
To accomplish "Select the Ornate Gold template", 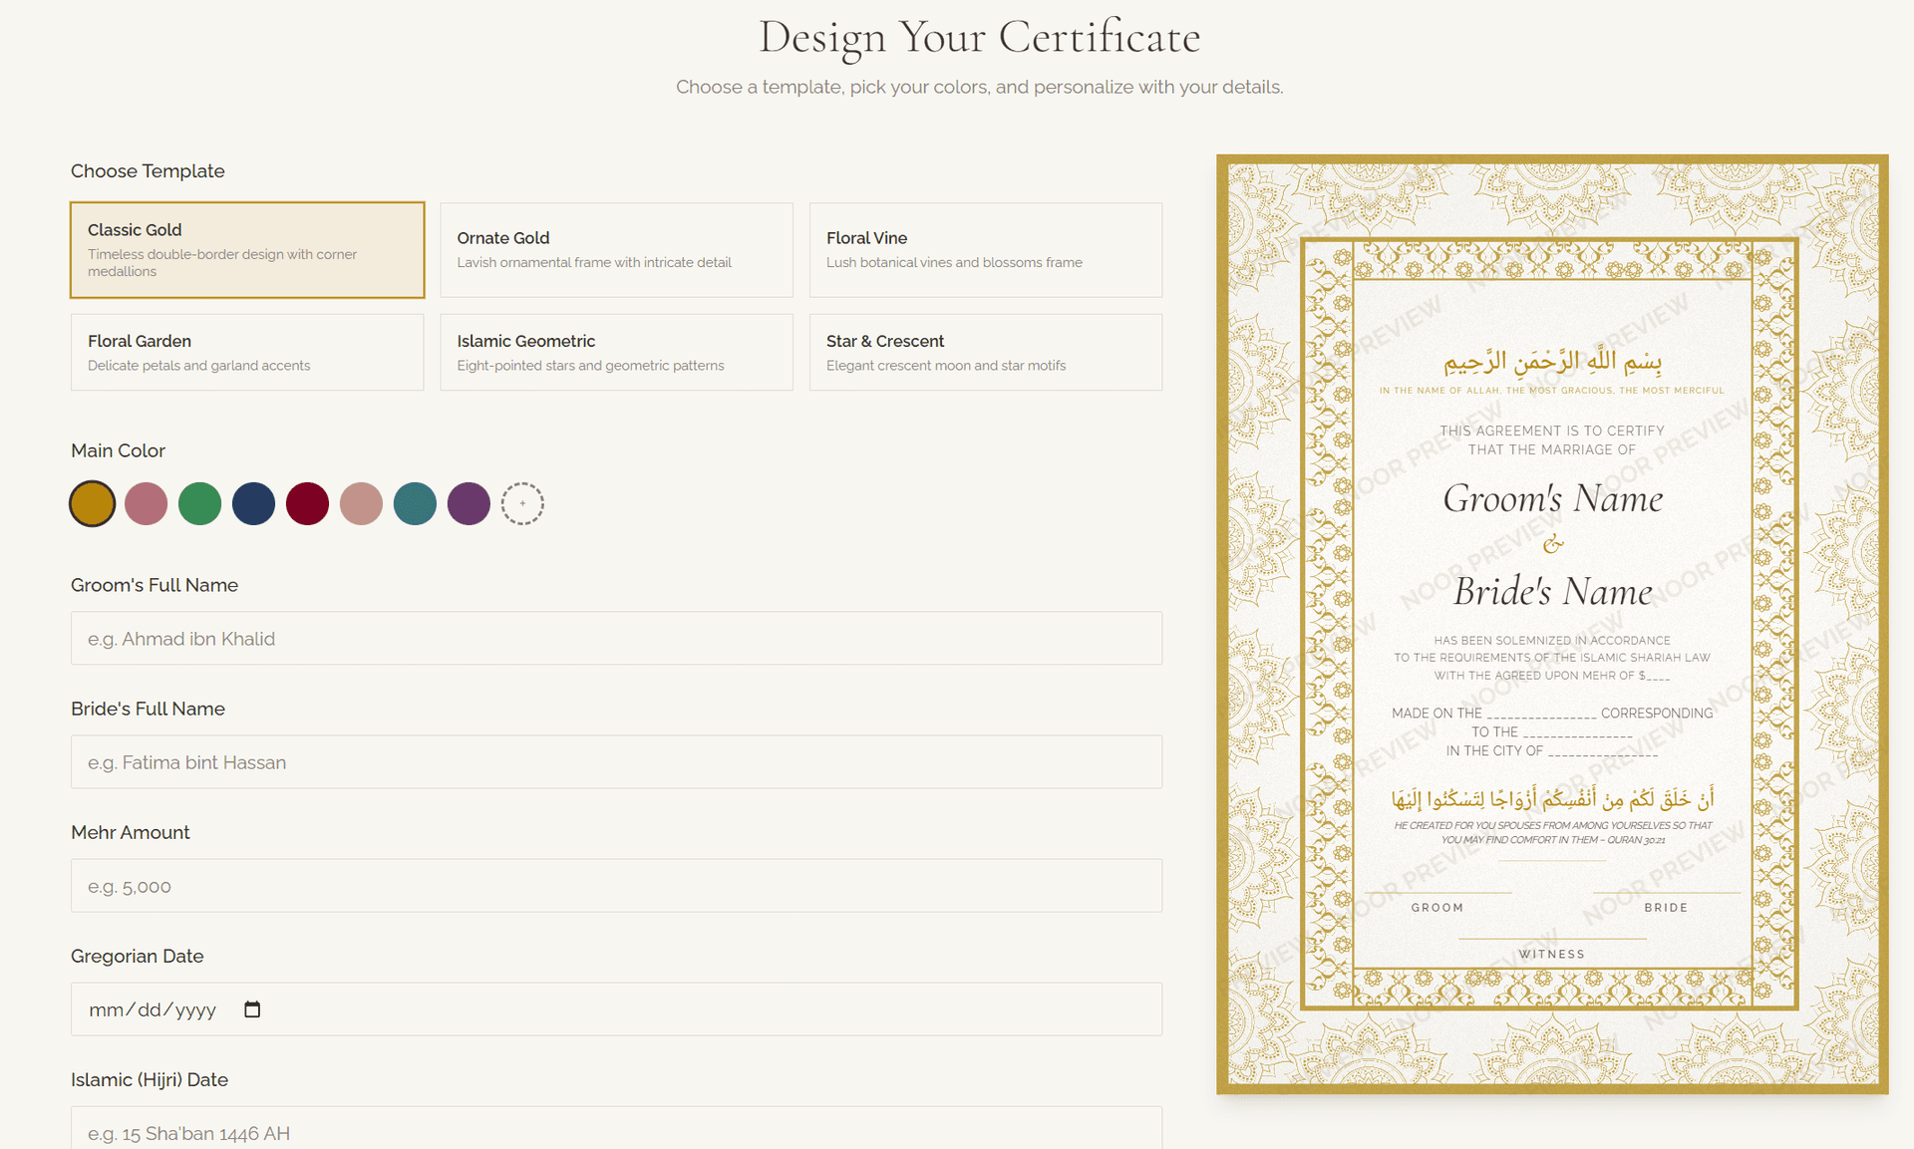I will 616,249.
